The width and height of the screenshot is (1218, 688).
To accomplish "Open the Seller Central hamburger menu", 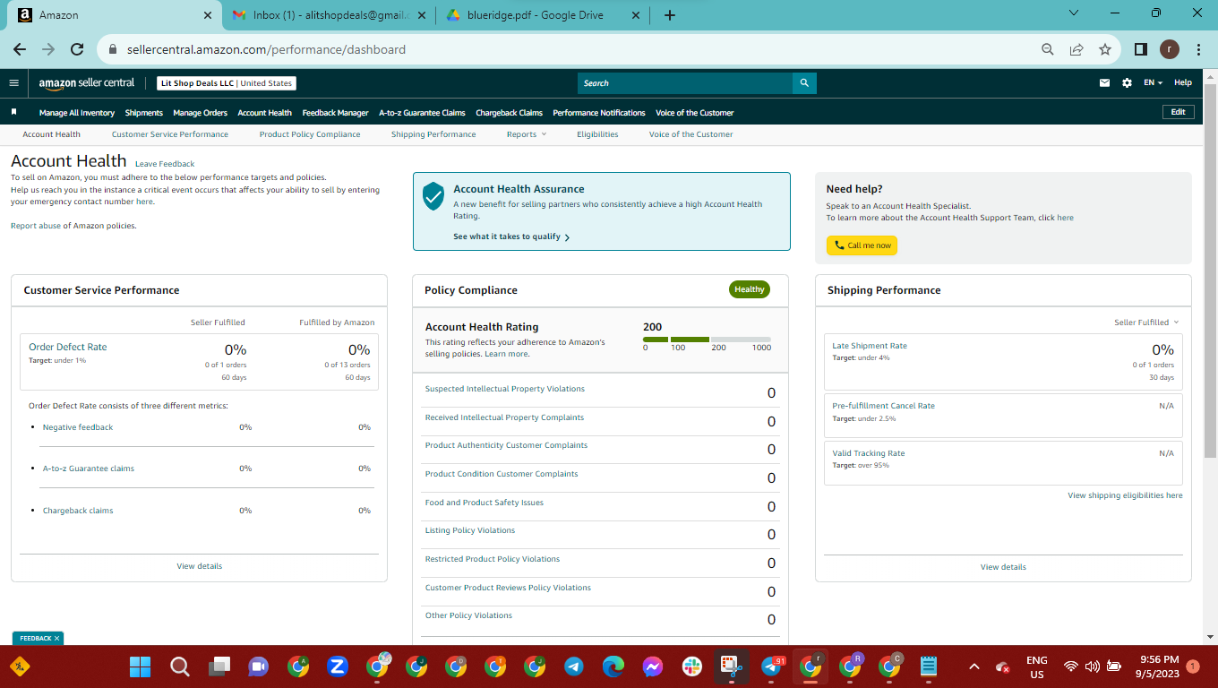I will tap(13, 83).
